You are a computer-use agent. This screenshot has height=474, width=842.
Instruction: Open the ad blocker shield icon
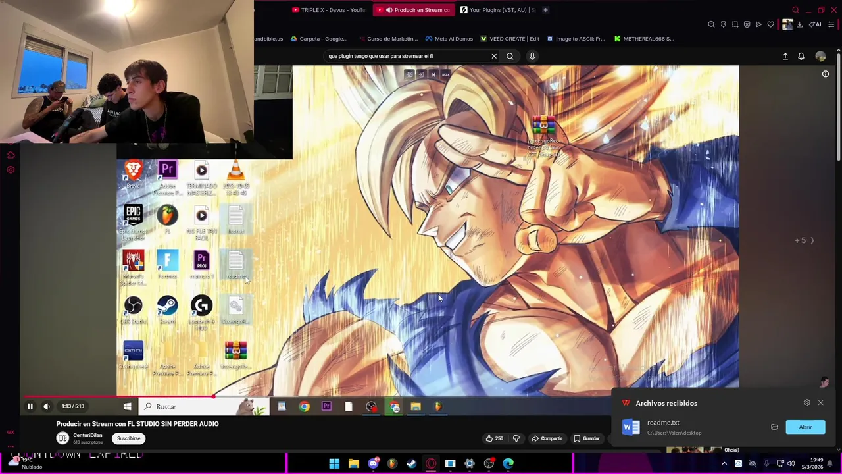pos(747,24)
